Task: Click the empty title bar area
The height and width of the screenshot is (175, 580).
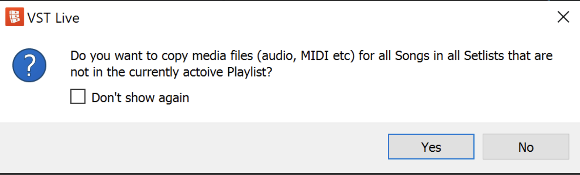Action: pyautogui.click(x=301, y=17)
